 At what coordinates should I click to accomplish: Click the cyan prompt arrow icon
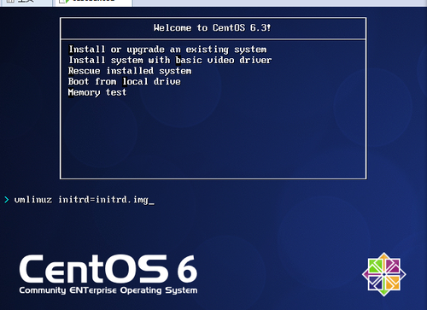pyautogui.click(x=7, y=200)
